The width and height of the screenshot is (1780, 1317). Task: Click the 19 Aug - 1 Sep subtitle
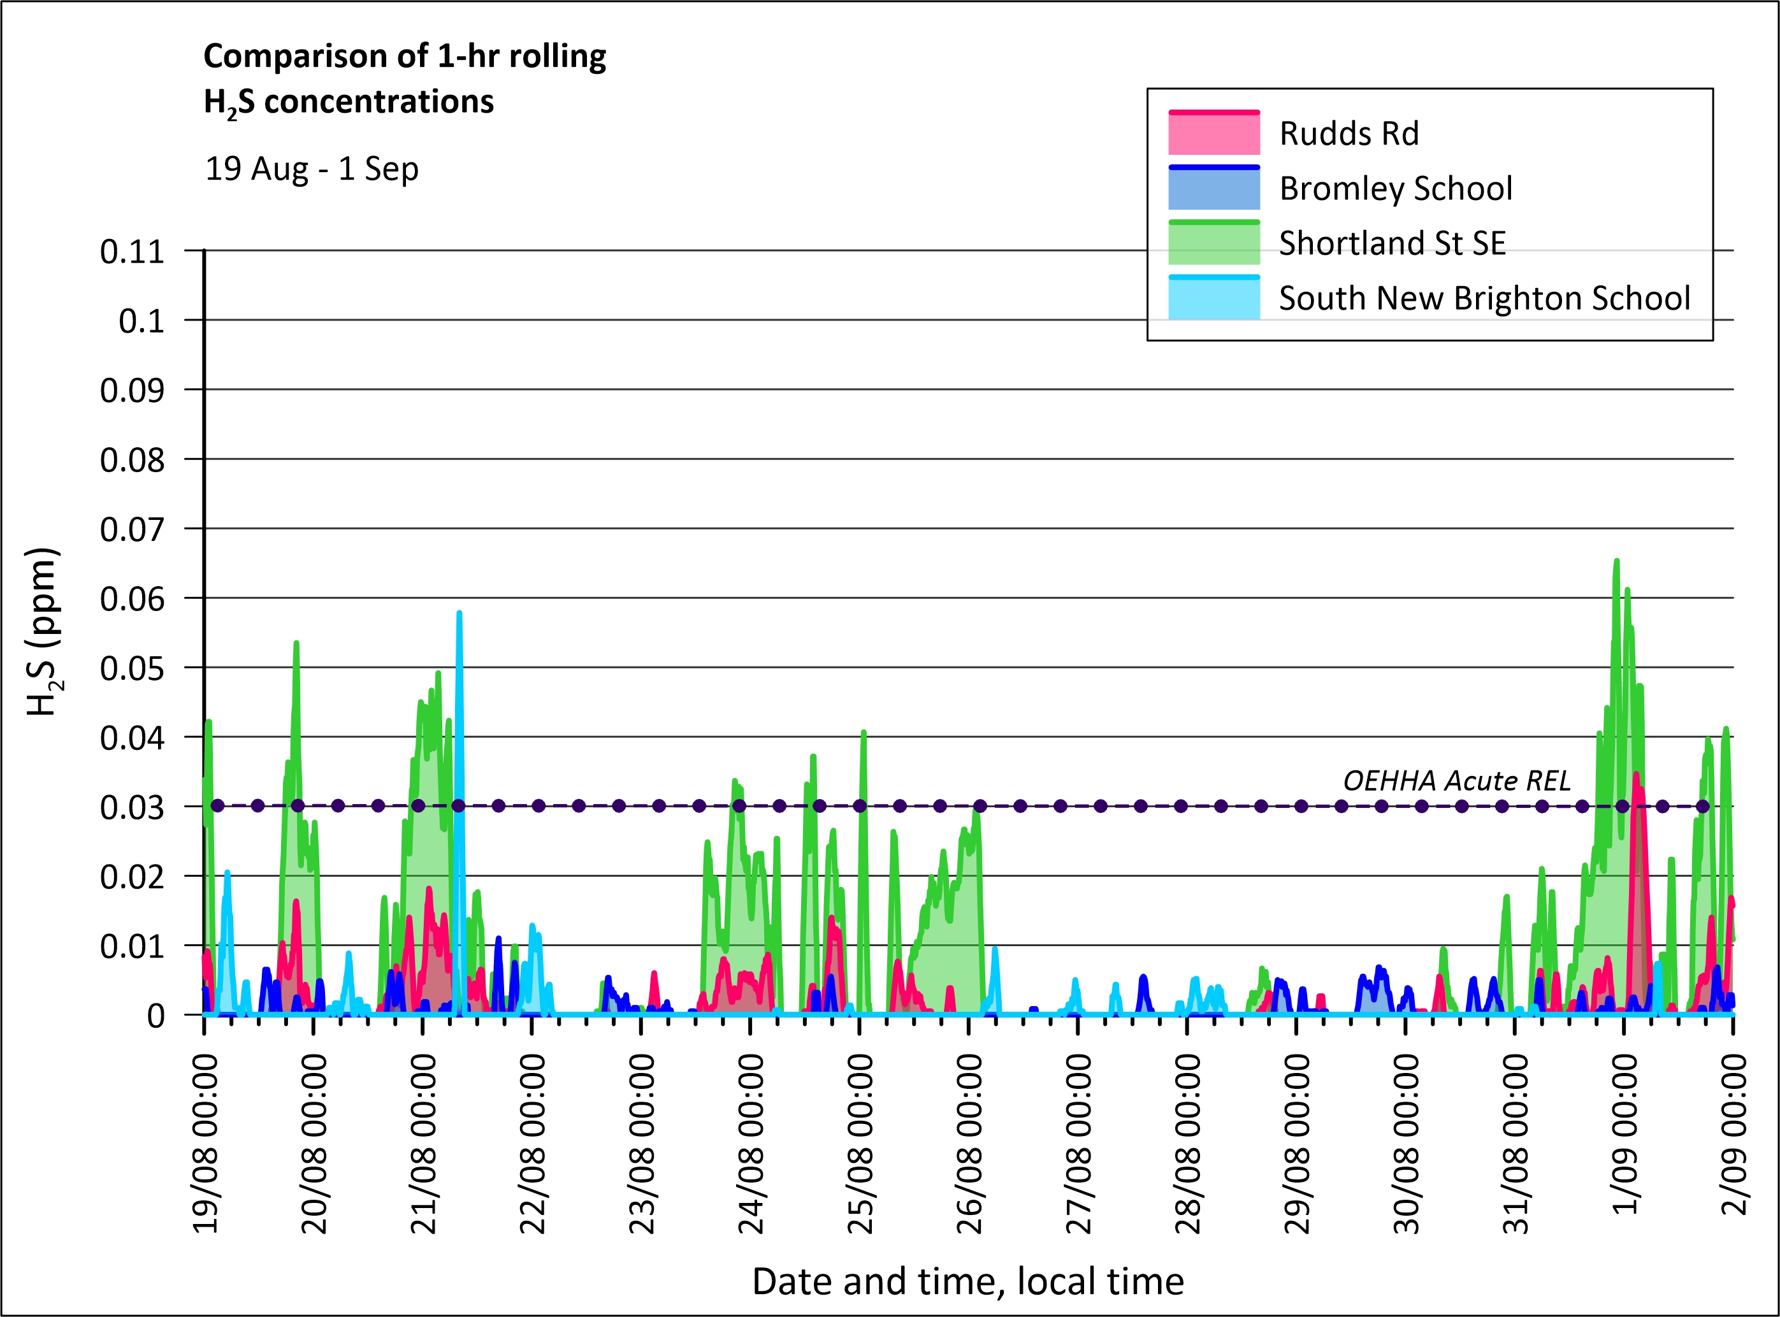point(312,169)
